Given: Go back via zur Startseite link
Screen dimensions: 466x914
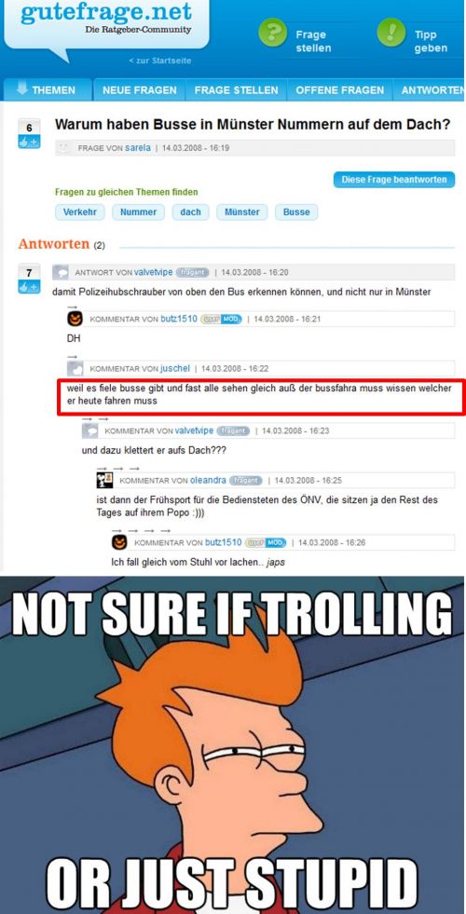Looking at the screenshot, I should click(159, 61).
